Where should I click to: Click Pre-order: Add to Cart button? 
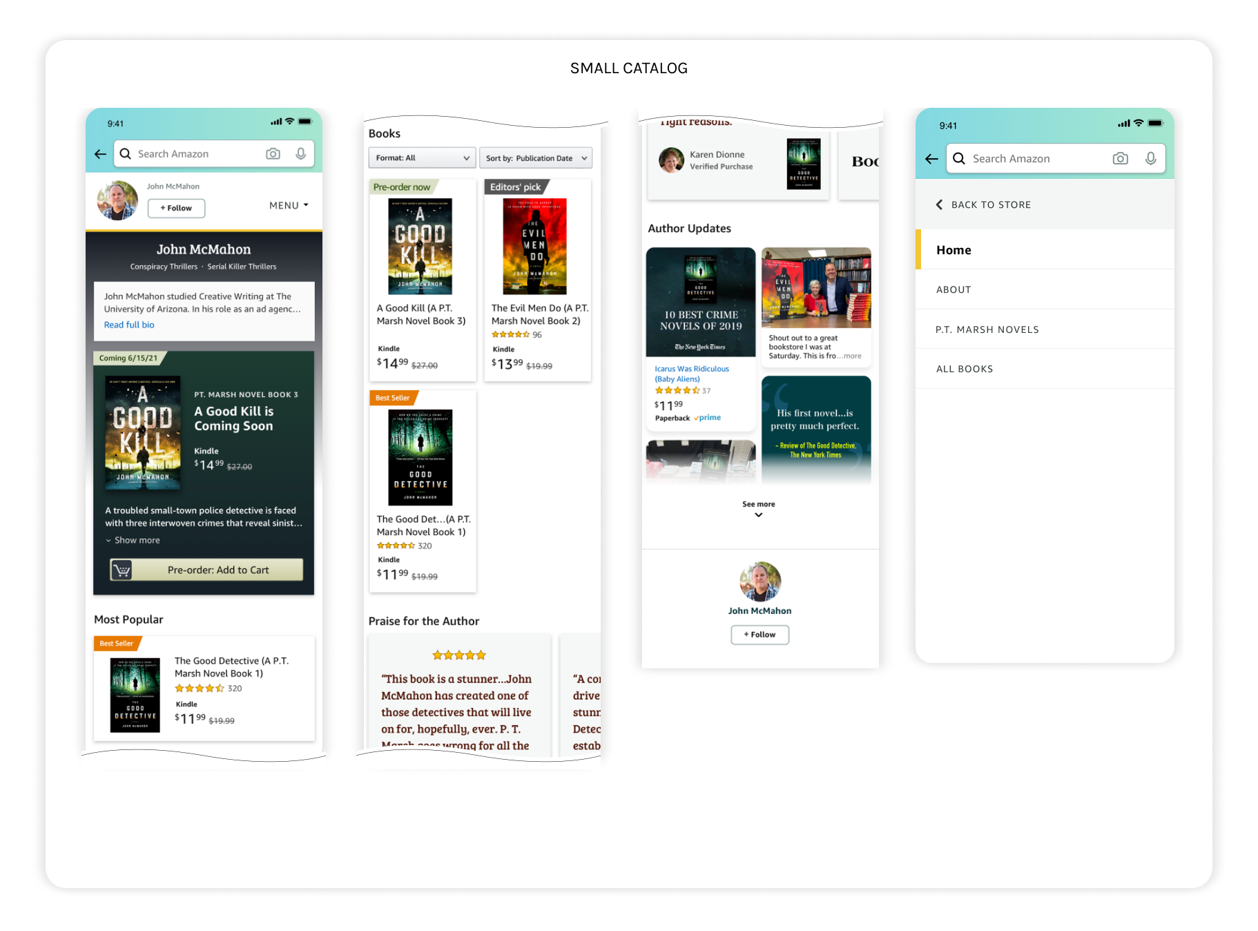click(207, 570)
